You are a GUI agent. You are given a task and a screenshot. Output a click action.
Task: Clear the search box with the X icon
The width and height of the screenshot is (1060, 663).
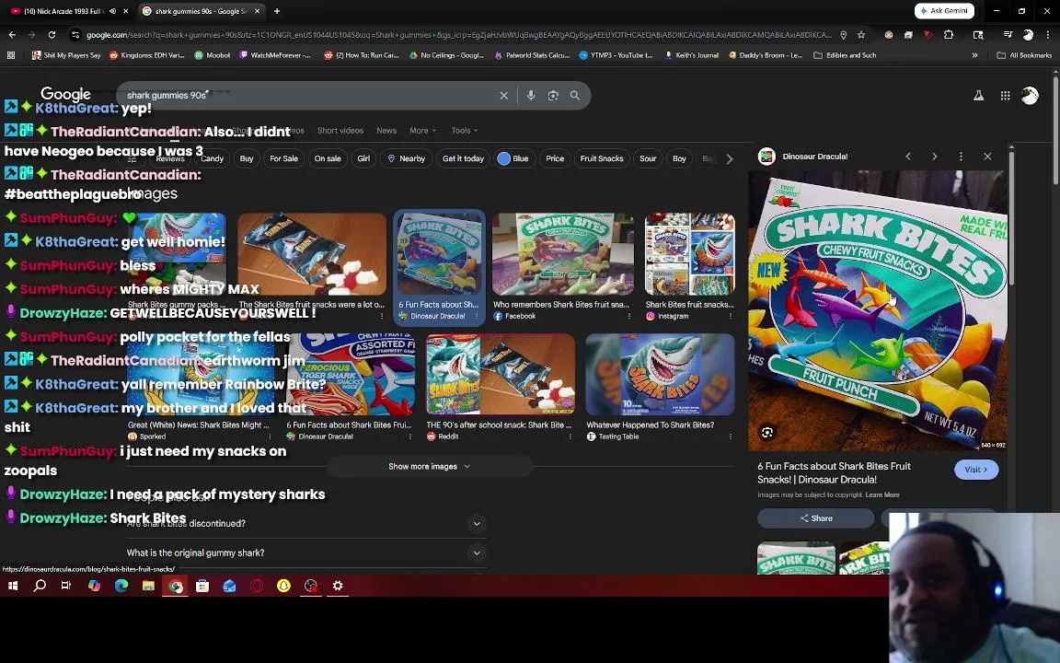(503, 96)
